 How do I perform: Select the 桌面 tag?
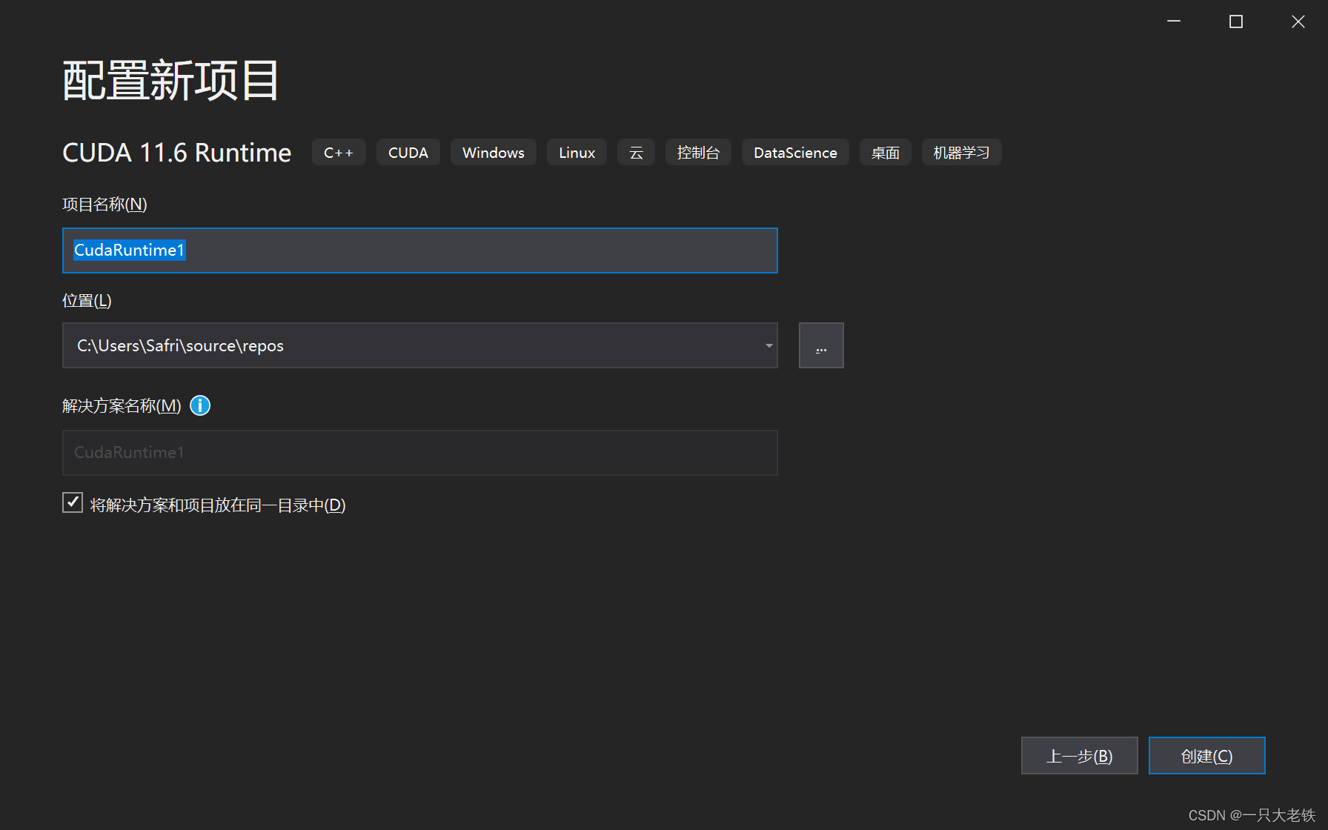pyautogui.click(x=886, y=153)
